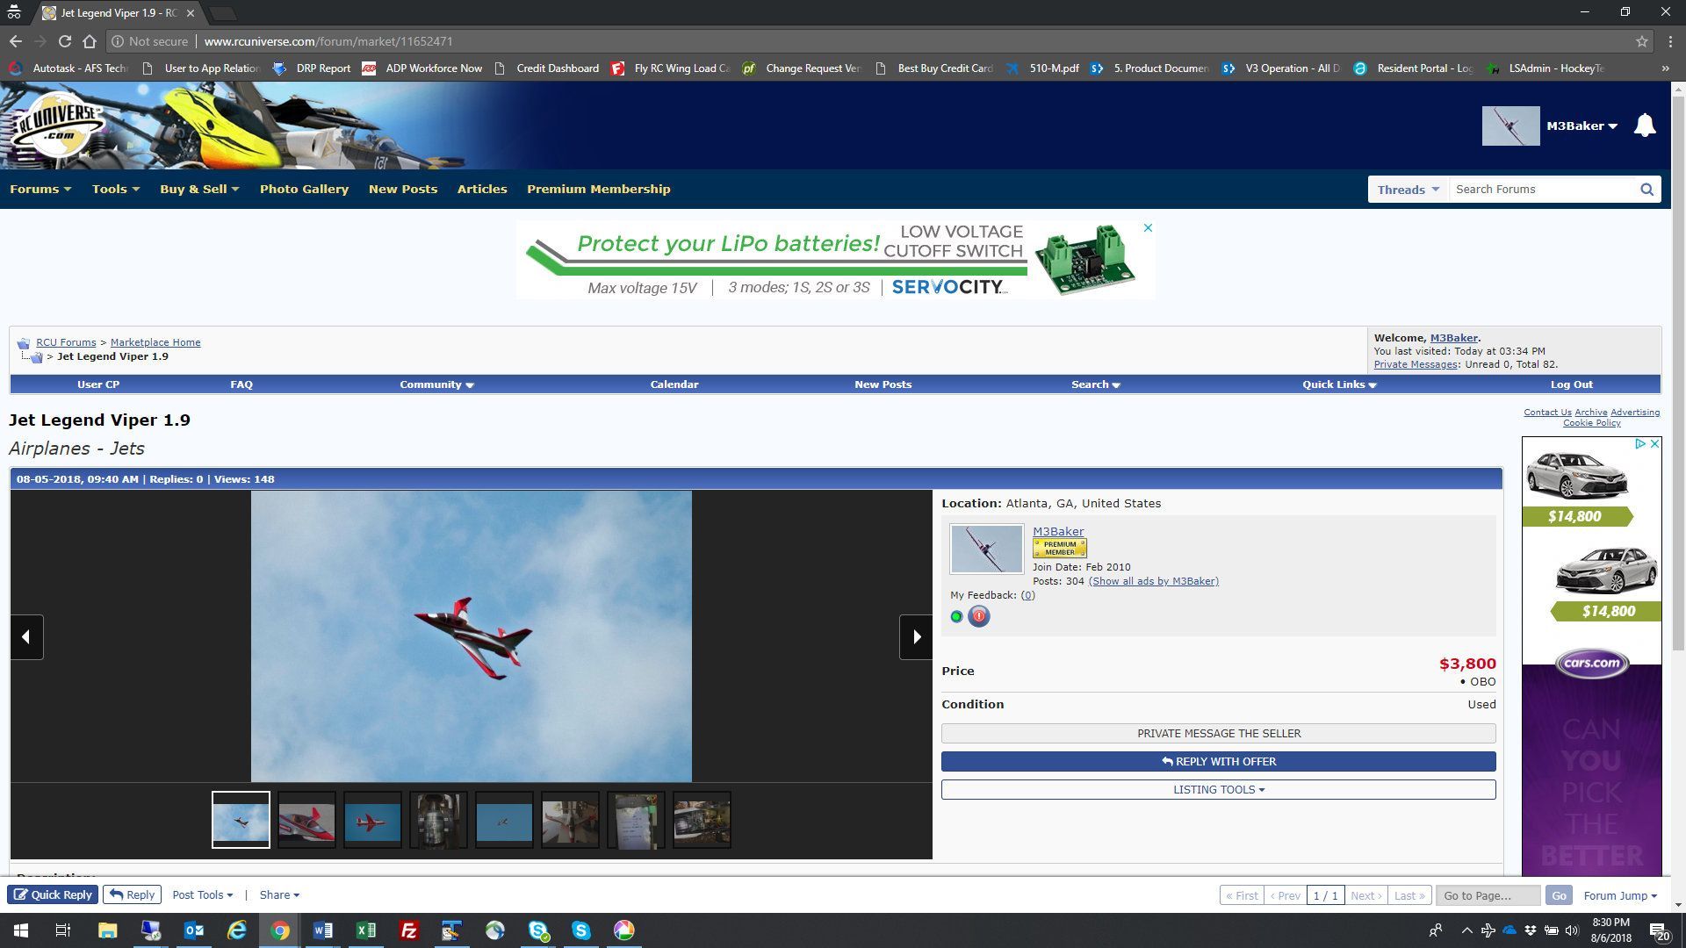Expand the Forum Jump menu

point(1619,895)
